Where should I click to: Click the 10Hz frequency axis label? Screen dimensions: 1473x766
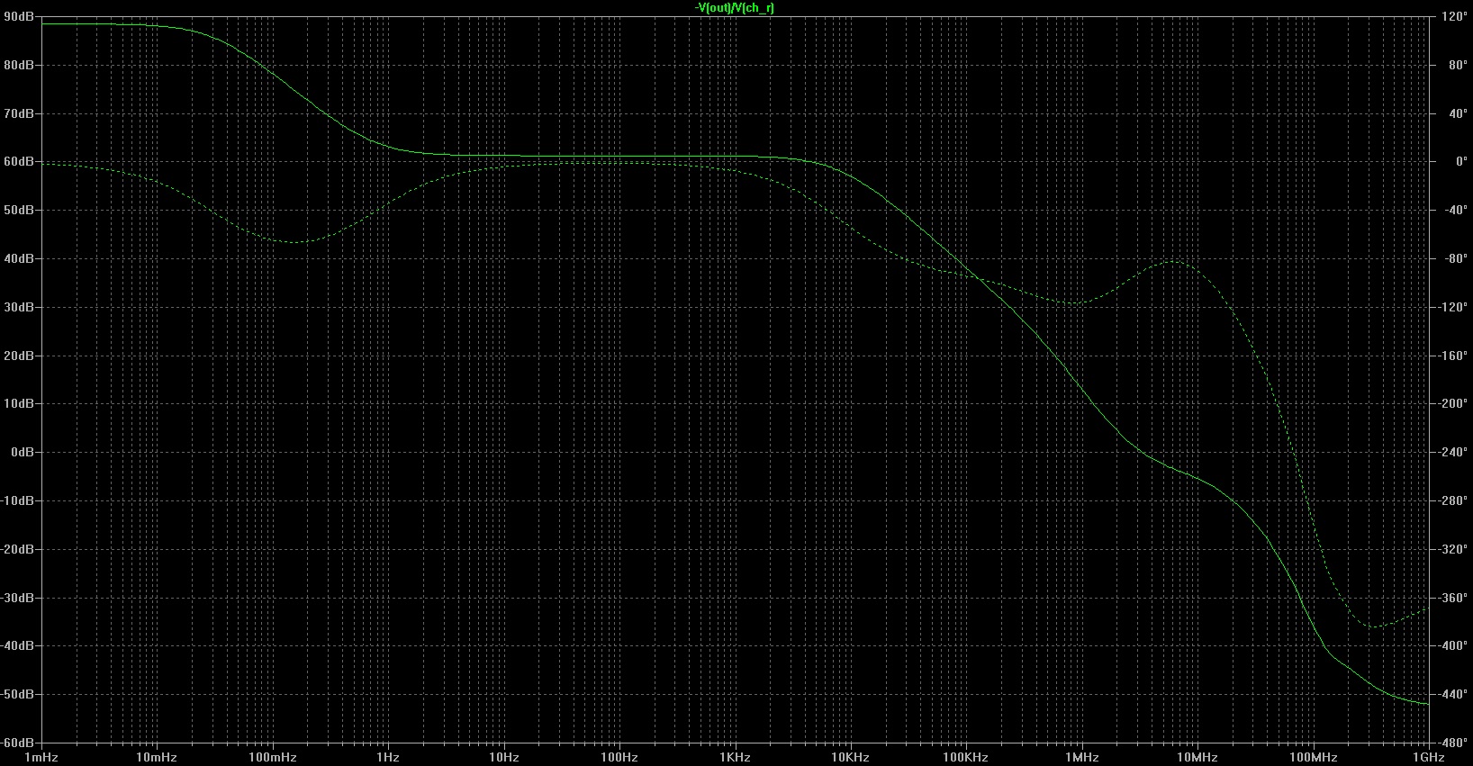[503, 758]
